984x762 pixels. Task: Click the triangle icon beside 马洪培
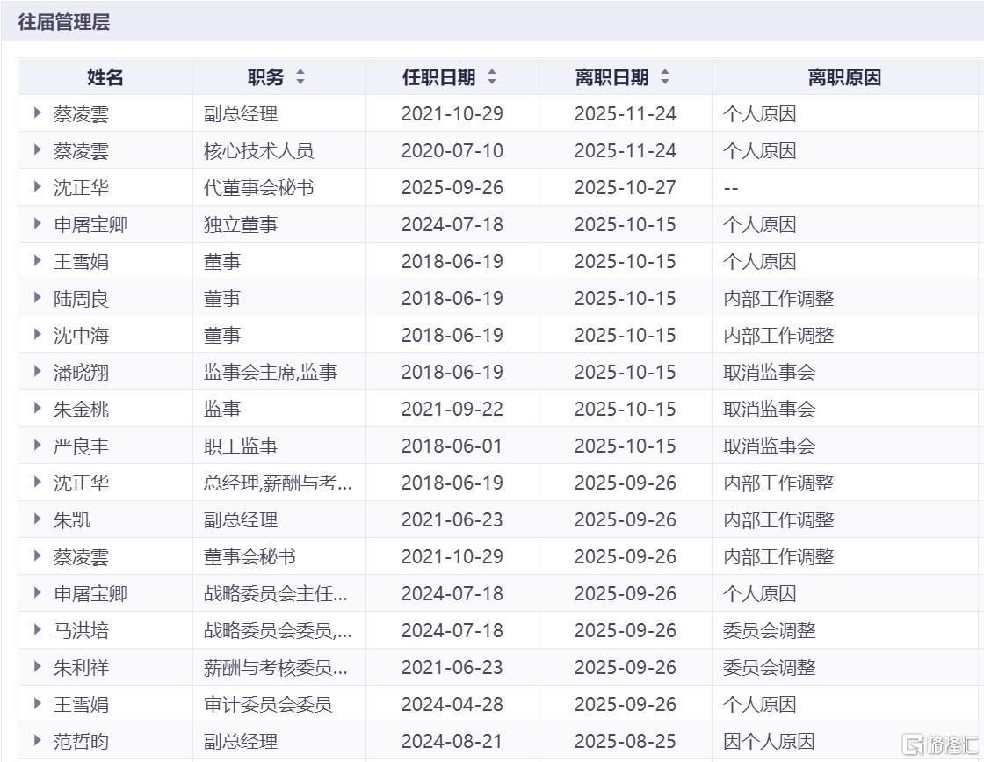pos(38,630)
